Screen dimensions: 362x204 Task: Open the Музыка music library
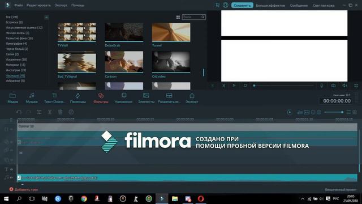[32, 98]
